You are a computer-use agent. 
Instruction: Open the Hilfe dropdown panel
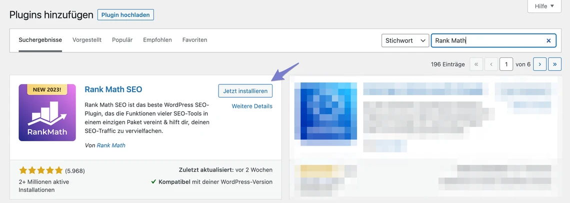tap(544, 6)
